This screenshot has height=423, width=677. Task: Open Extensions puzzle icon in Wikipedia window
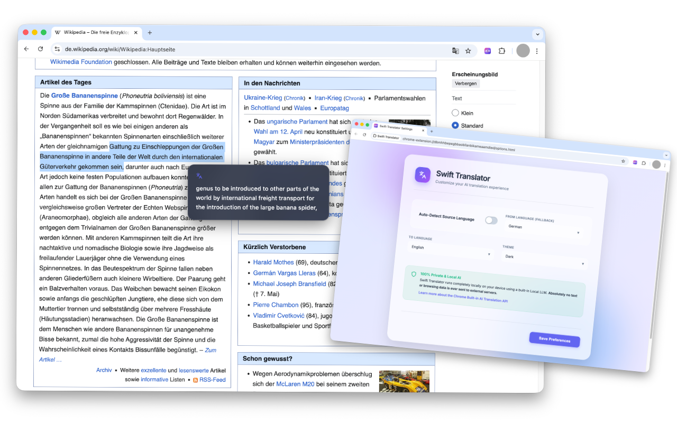(502, 51)
